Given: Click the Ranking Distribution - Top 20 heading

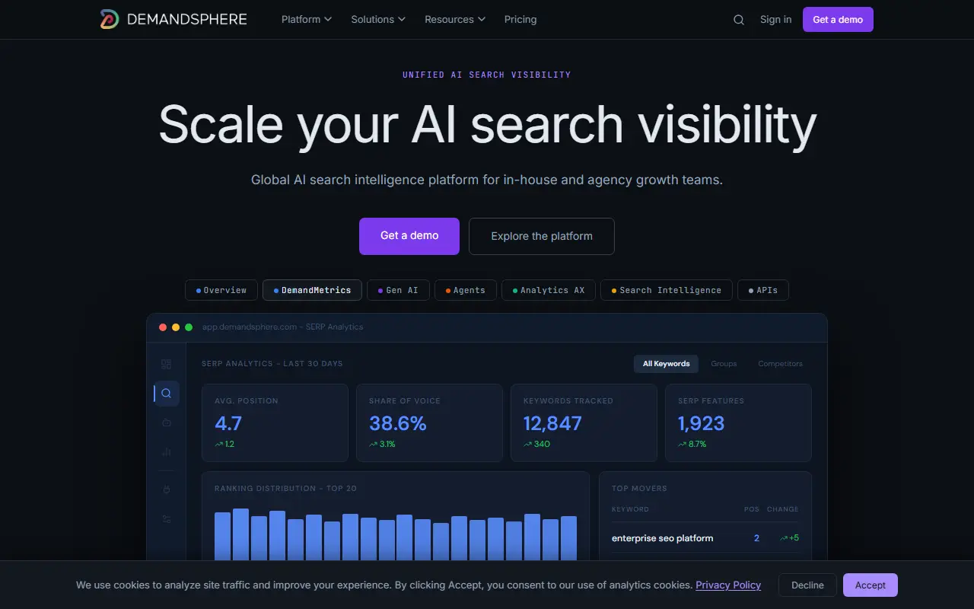Looking at the screenshot, I should [285, 489].
